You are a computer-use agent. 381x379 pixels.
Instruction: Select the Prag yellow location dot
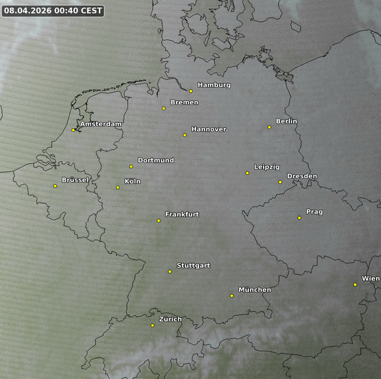coord(299,217)
